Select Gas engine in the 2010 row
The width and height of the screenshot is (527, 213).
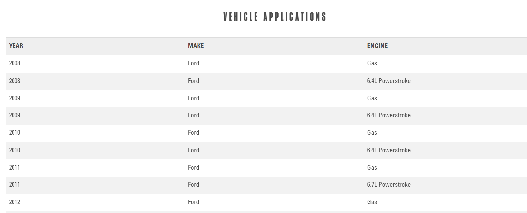point(372,133)
